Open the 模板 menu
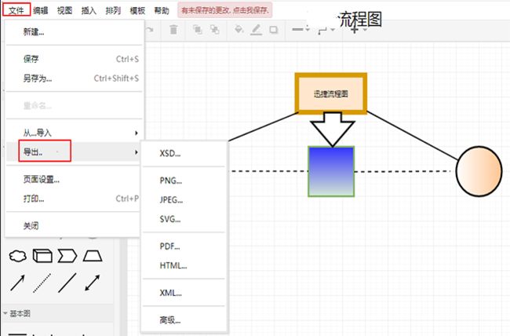 137,10
